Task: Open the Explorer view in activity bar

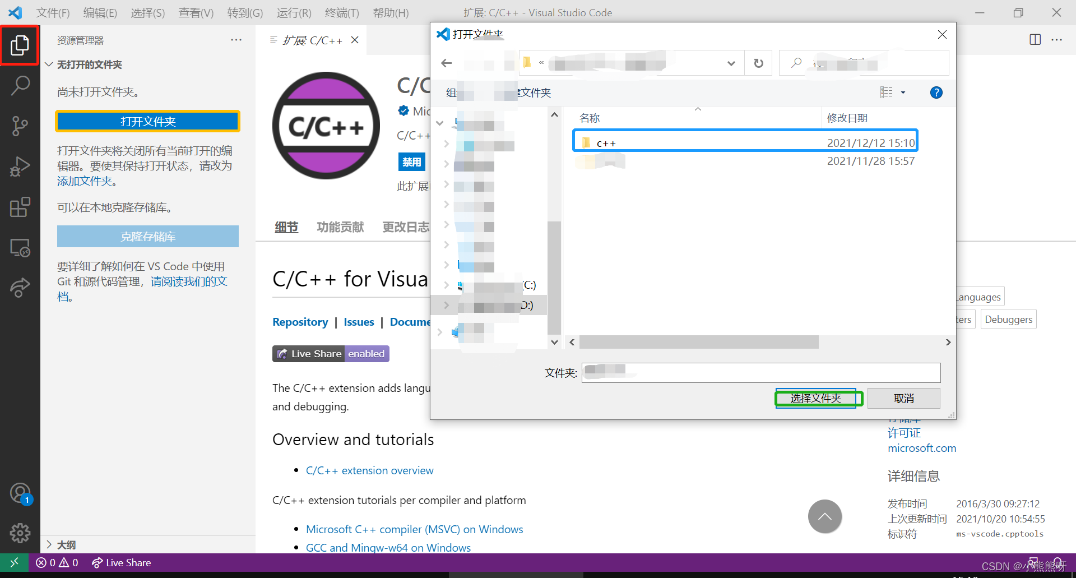Action: (x=20, y=45)
